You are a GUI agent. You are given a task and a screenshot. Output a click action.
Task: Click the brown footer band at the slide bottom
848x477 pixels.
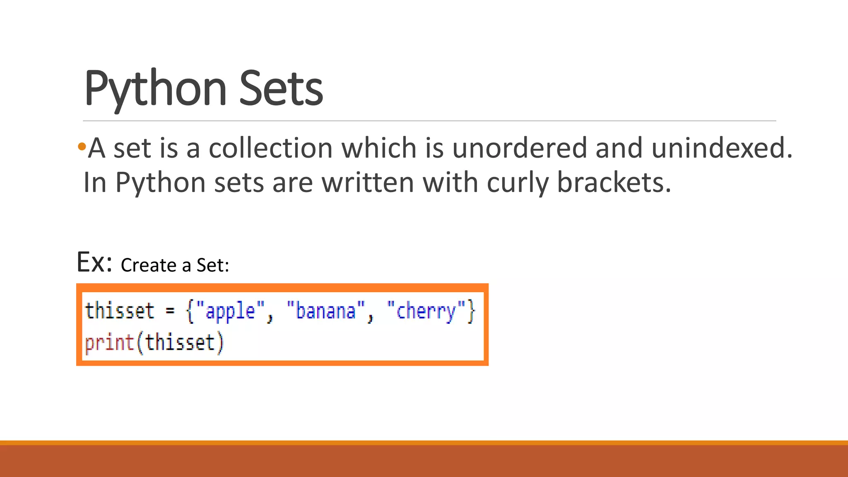(x=424, y=461)
